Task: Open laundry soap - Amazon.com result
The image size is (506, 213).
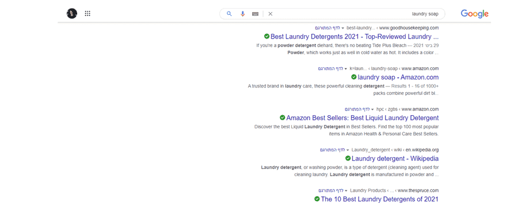Action: (x=398, y=77)
